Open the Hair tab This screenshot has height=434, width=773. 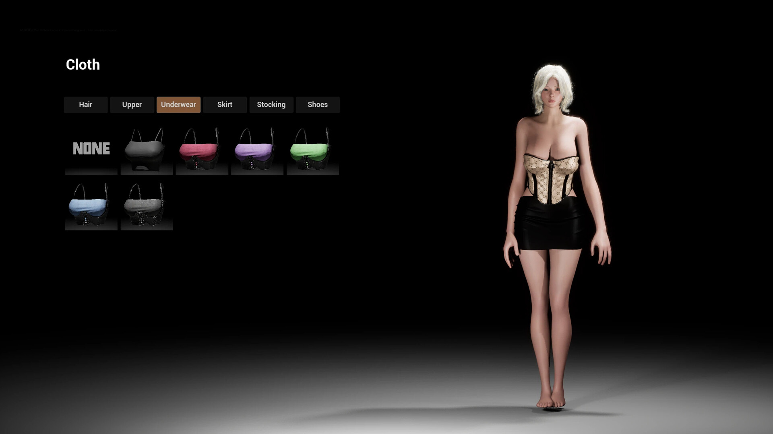coord(85,105)
